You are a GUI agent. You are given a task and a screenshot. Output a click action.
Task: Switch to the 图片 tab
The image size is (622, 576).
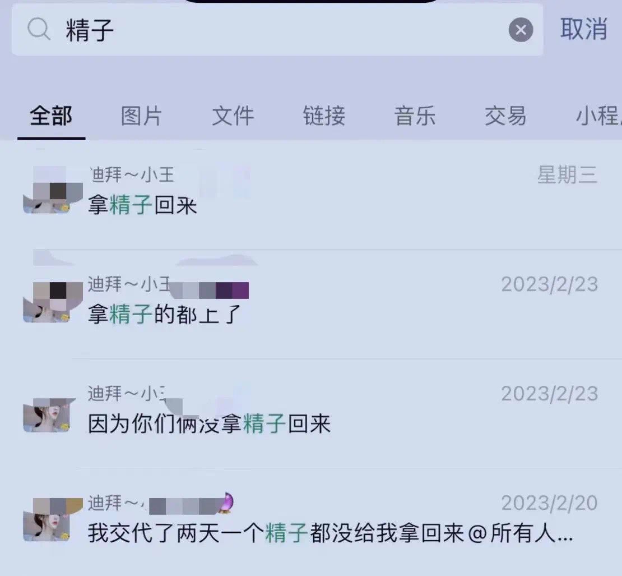pyautogui.click(x=142, y=116)
